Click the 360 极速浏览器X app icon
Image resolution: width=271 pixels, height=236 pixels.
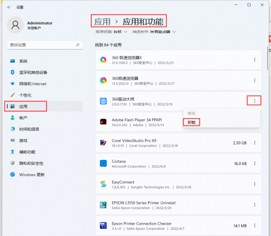tap(103, 60)
